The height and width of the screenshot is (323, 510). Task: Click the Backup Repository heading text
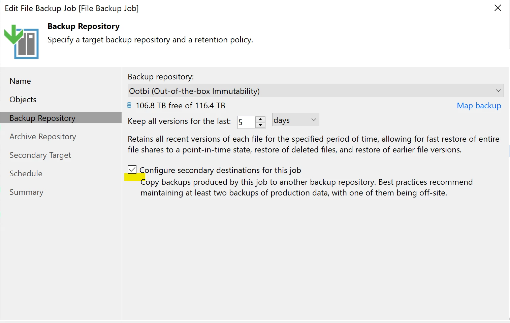(x=84, y=26)
